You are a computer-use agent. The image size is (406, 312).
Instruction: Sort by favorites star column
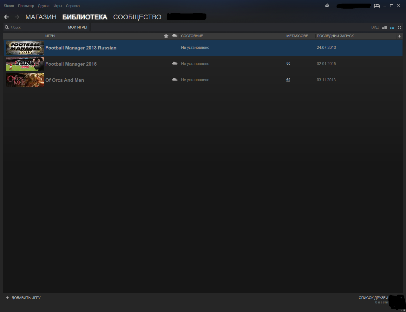point(166,36)
